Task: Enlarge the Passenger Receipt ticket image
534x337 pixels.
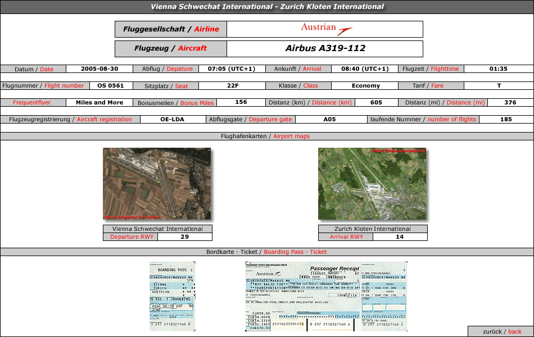Action: [326, 296]
